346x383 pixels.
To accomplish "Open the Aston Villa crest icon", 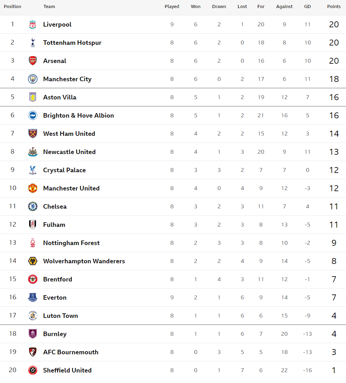I will [33, 97].
